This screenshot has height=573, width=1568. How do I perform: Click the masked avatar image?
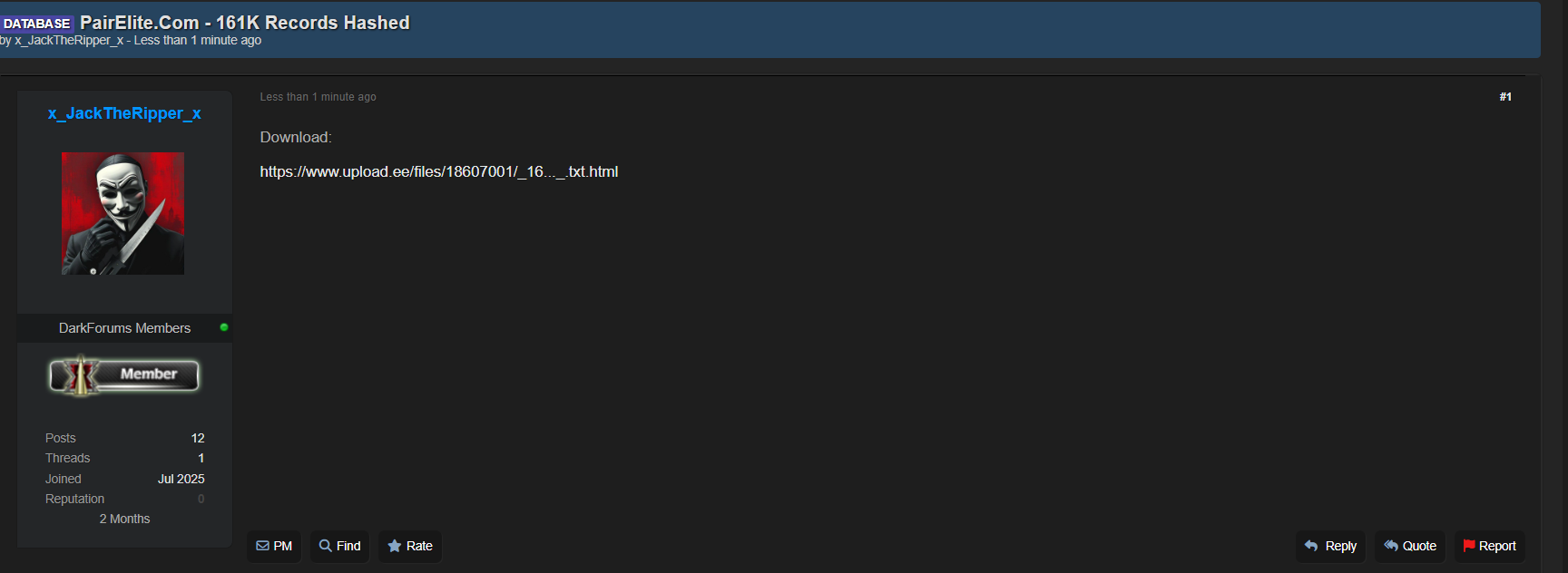[122, 213]
